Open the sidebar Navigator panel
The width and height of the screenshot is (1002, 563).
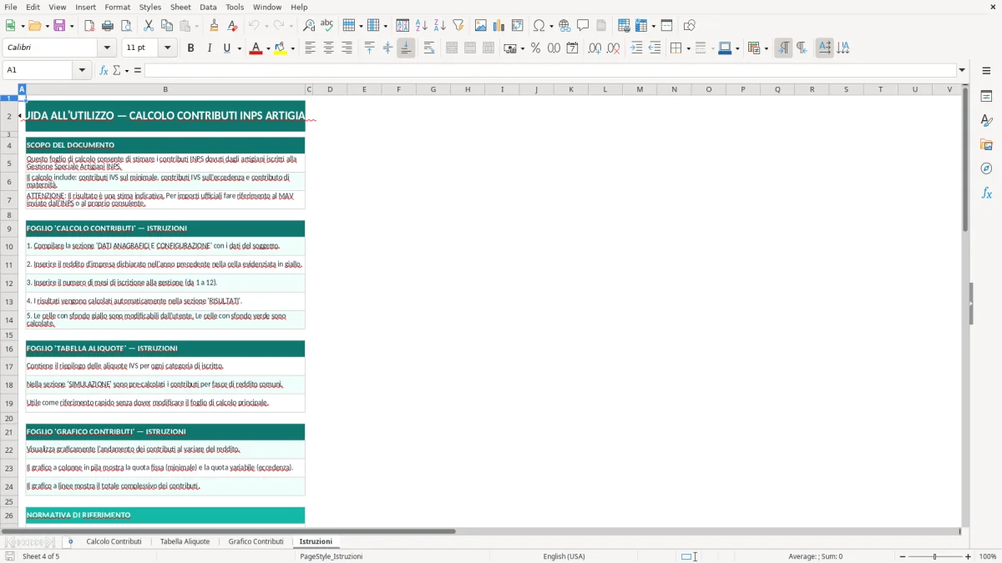986,168
